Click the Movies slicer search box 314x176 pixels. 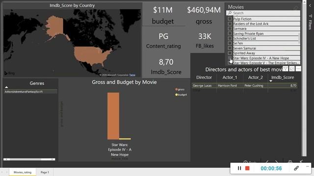pos(263,13)
